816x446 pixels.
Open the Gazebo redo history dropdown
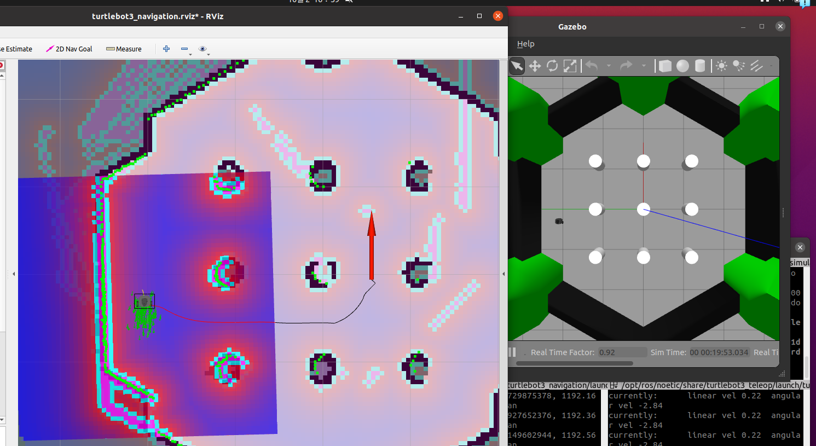pos(644,66)
